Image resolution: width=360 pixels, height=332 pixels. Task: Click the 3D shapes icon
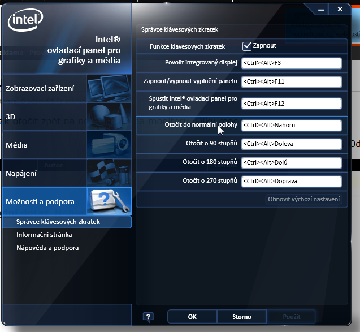pos(109,117)
